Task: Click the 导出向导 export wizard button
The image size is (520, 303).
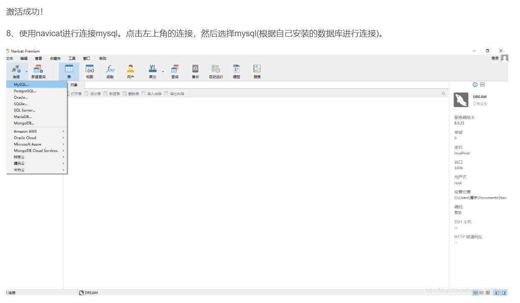Action: click(x=174, y=94)
